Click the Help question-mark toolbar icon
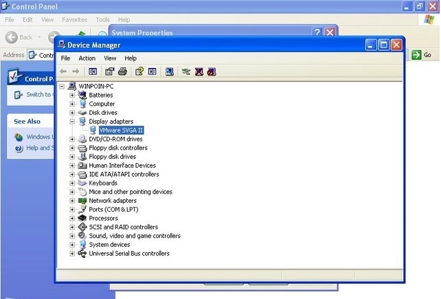This screenshot has height=299, width=441. coord(139,71)
